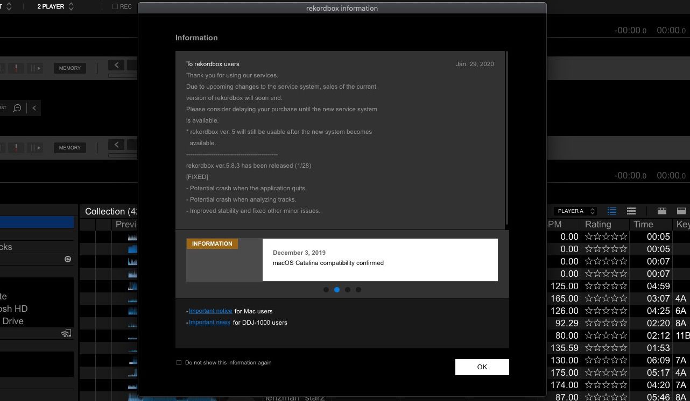Click the circled C icon in sidebar
The height and width of the screenshot is (401, 690).
pos(68,259)
